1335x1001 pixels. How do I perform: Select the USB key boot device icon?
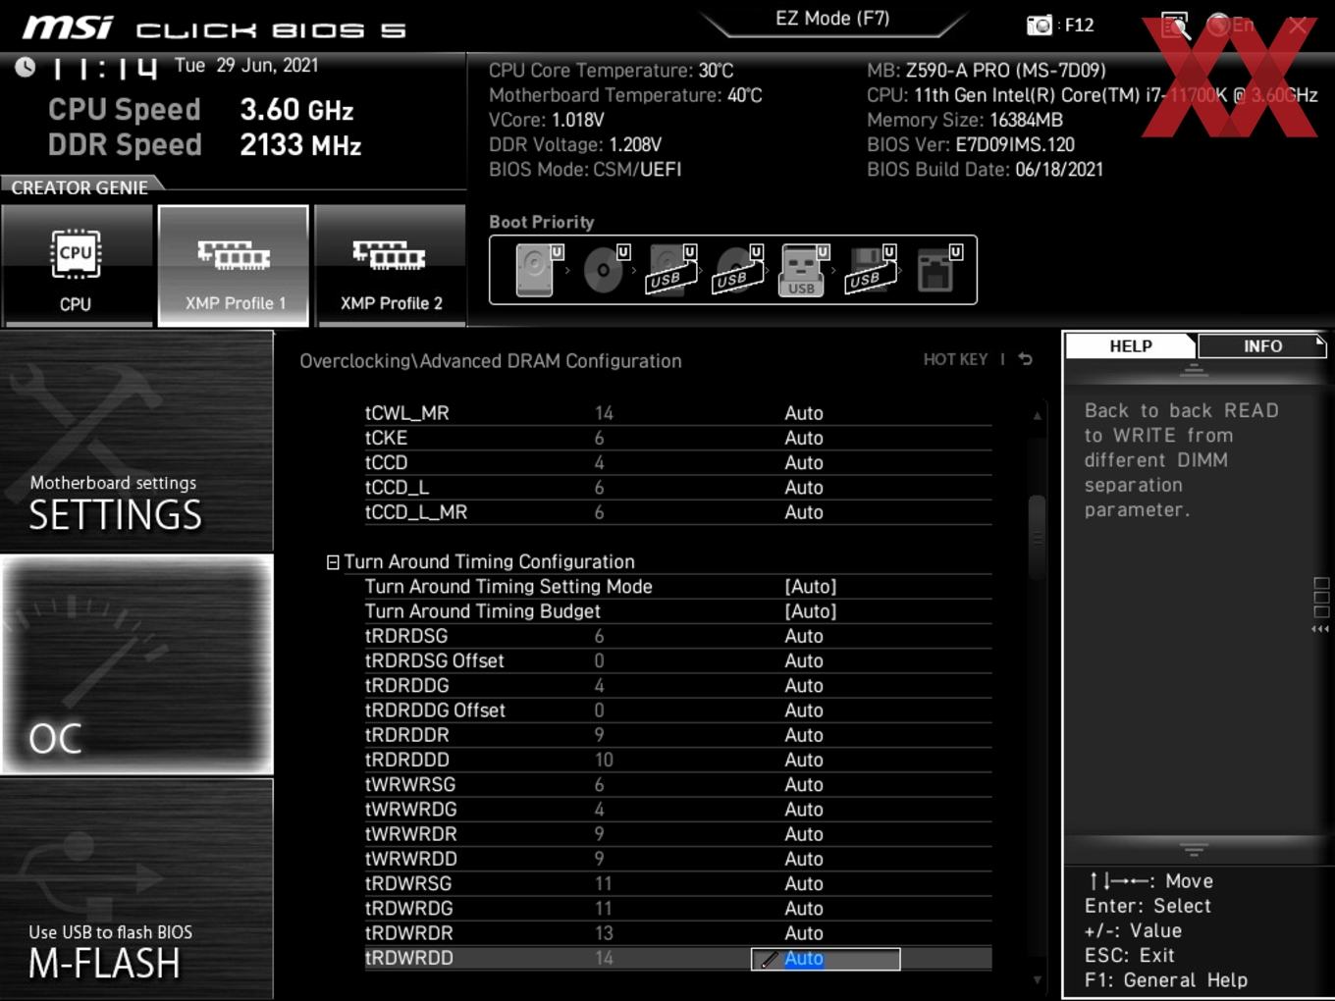point(804,270)
